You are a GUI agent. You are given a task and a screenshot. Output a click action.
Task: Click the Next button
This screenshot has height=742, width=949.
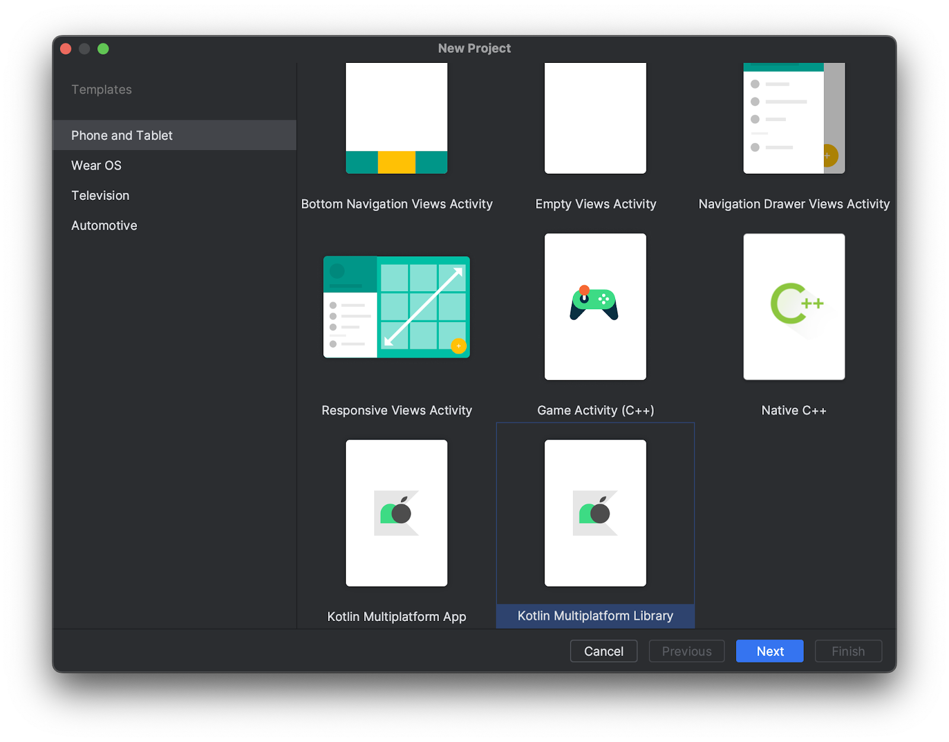[770, 651]
